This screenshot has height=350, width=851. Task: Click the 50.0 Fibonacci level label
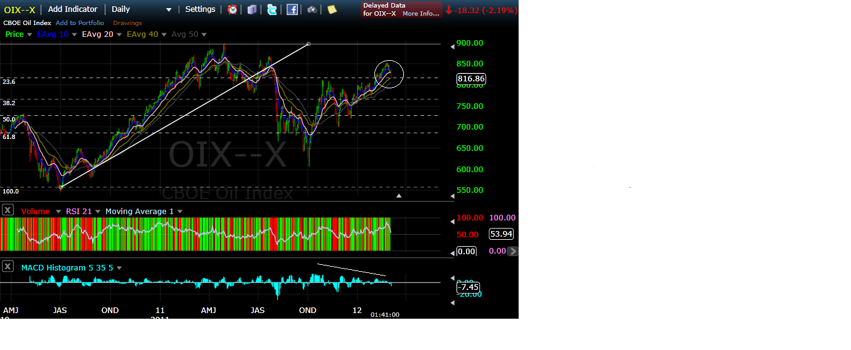[x=9, y=119]
